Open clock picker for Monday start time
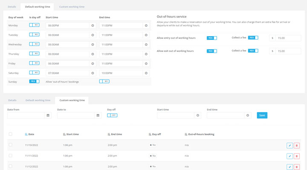This screenshot has width=307, height=170. [x=93, y=25]
